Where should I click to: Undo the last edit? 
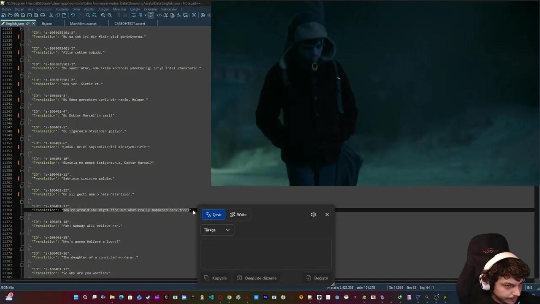click(x=73, y=15)
